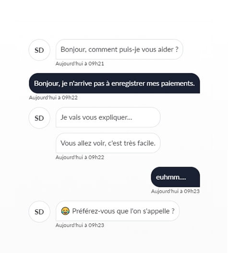Screen dimensions: 228x253
Task: Click the word 'expliquer...' in the agent's bubble
Action: coord(115,117)
